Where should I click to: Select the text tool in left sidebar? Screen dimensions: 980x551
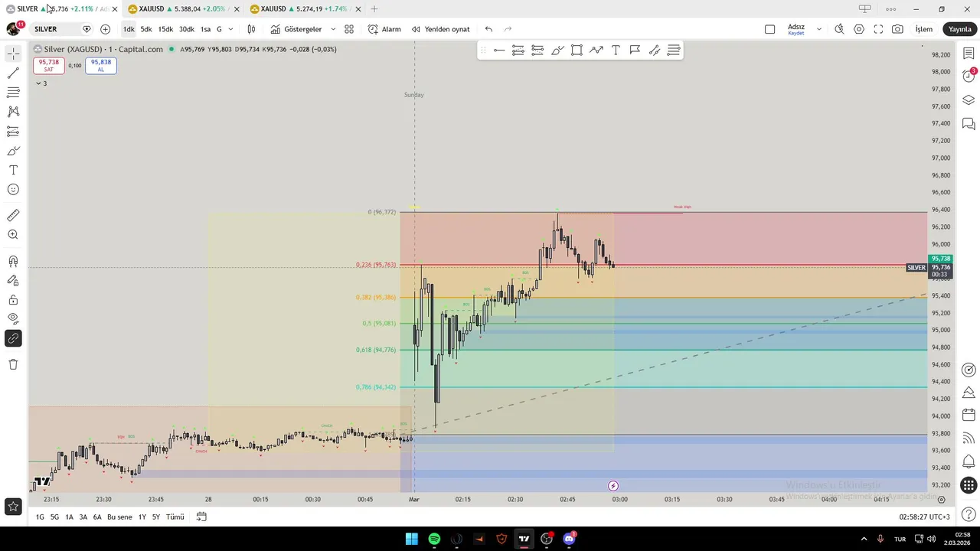point(13,170)
